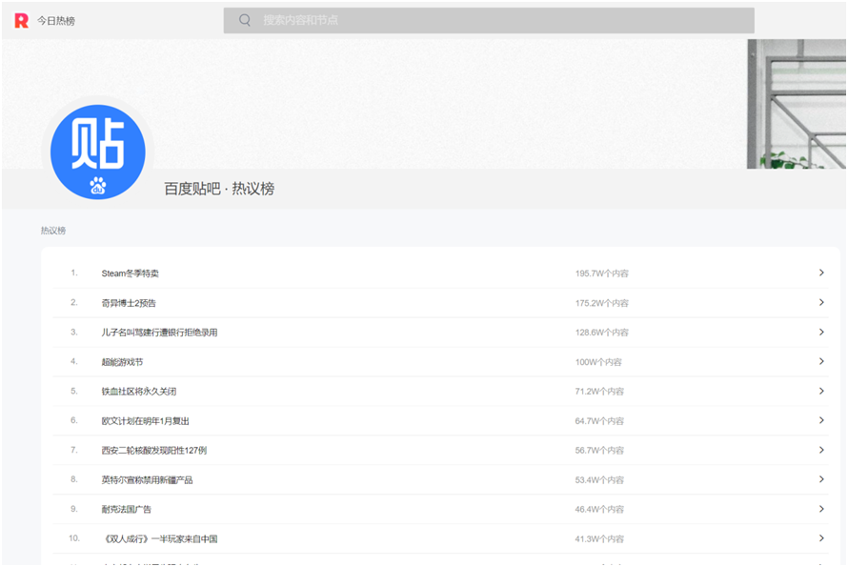Open the 铁血社区将永久关闭 topic

[x=139, y=391]
